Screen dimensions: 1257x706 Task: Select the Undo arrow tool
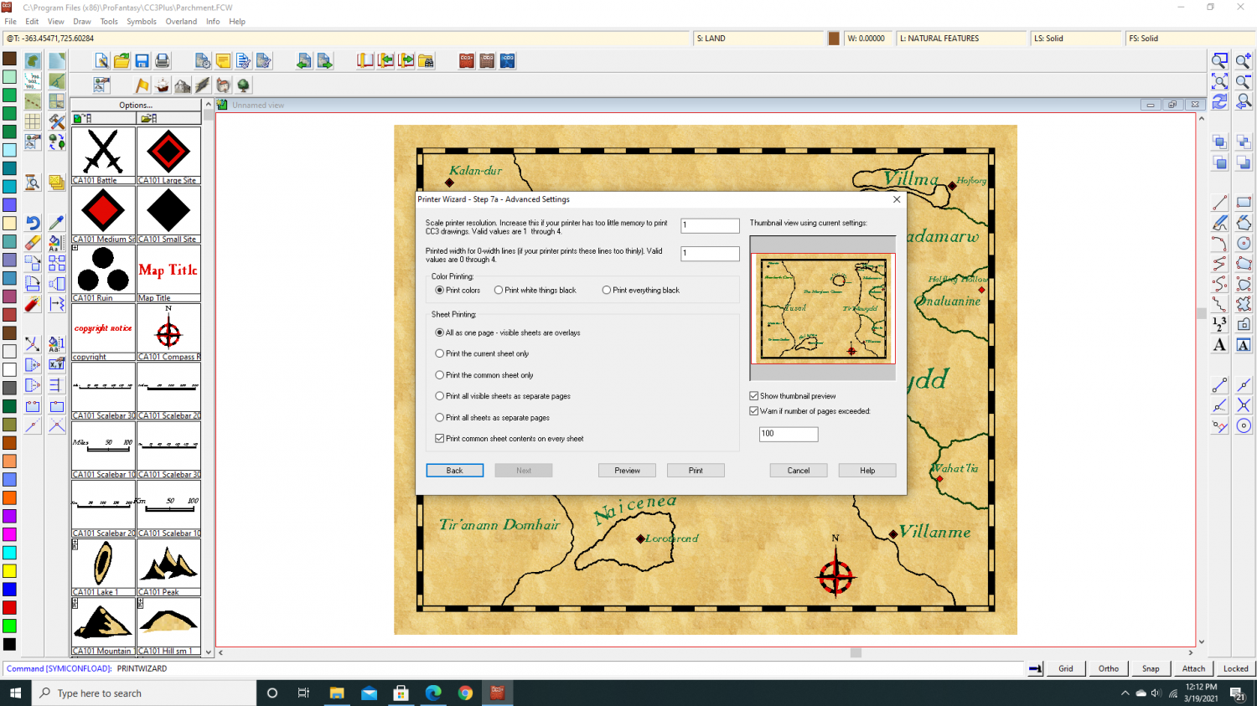point(33,223)
